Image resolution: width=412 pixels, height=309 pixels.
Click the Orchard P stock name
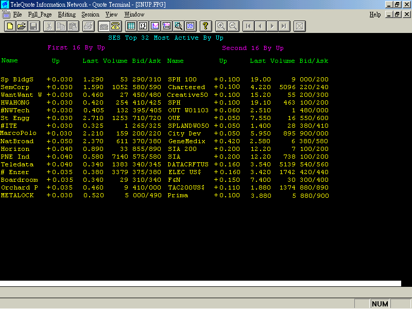tap(19, 187)
